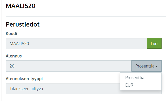Choose EUR from the open dropdown list

[129, 85]
